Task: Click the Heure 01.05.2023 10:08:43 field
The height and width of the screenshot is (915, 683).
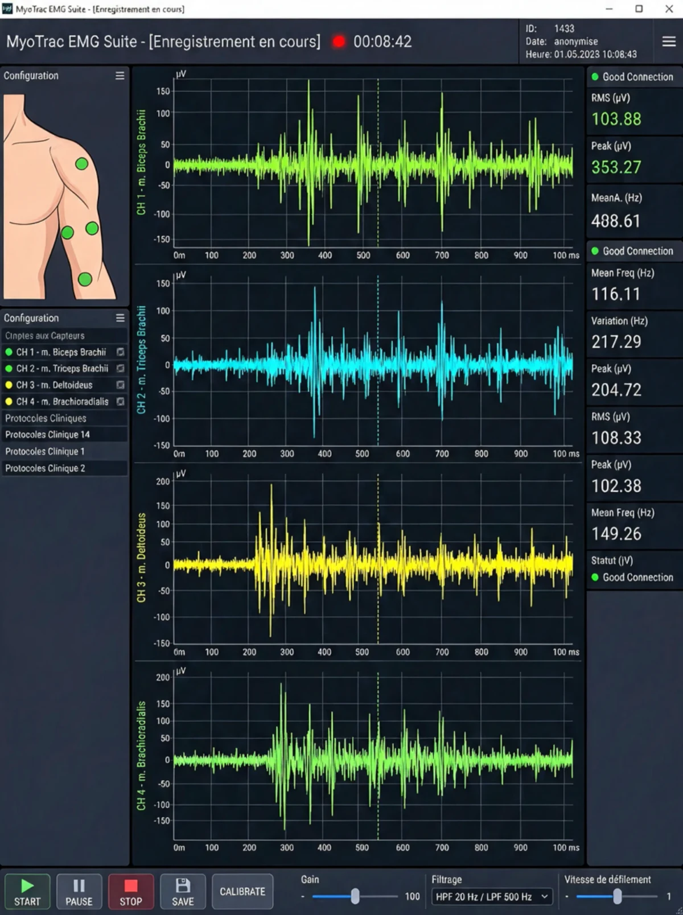Action: point(581,55)
